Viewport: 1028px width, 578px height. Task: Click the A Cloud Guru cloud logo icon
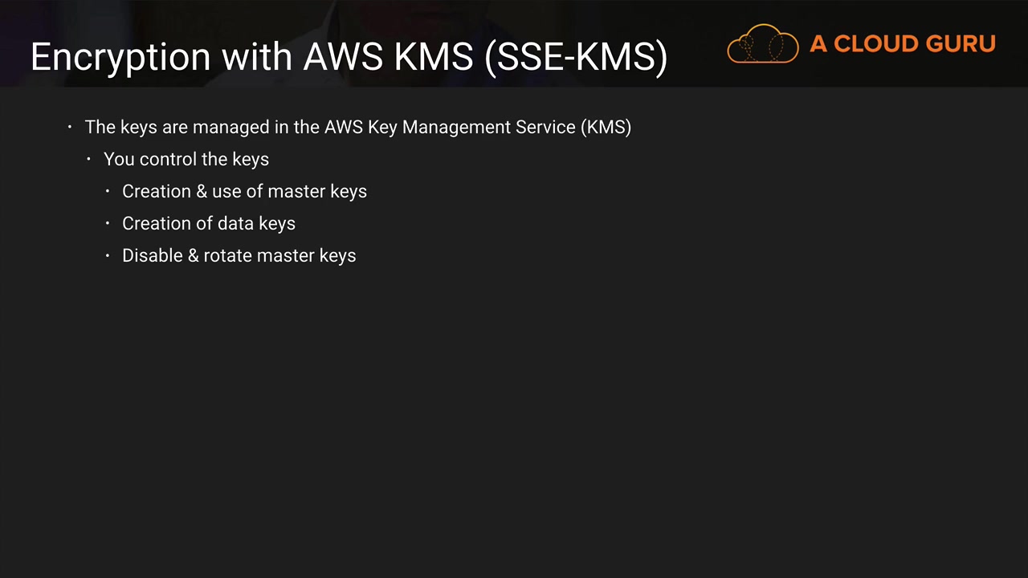click(x=763, y=44)
